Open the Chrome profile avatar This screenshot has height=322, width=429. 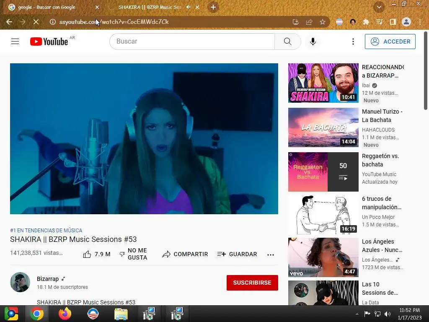[x=406, y=22]
